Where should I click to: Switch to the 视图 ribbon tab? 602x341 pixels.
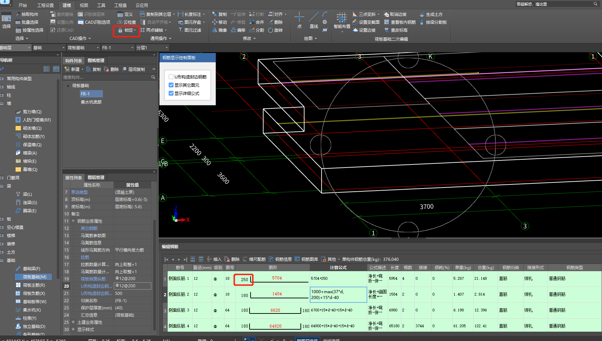(x=84, y=5)
